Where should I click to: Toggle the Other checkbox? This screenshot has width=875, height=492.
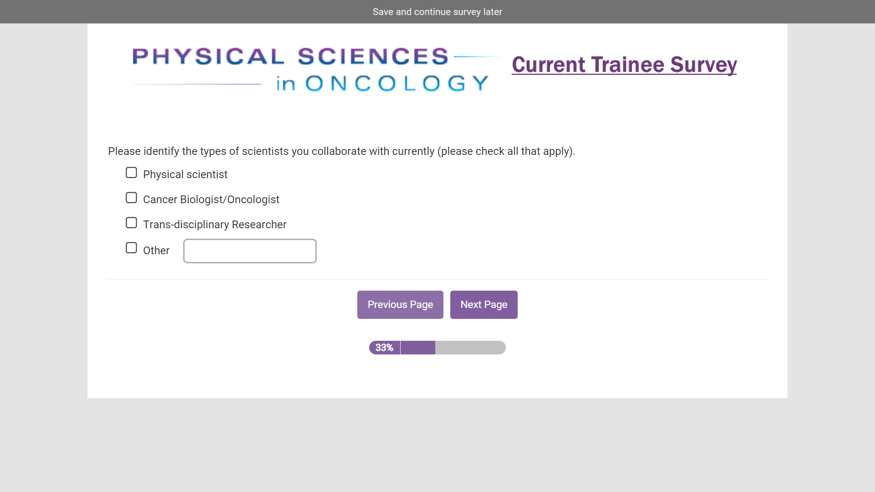click(131, 248)
